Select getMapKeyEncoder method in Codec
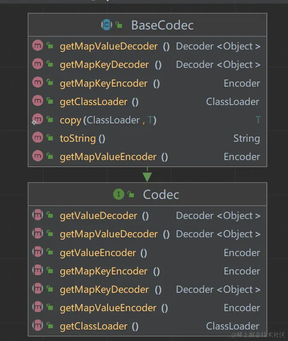Viewport: 288px width, 341px height. pyautogui.click(x=147, y=271)
